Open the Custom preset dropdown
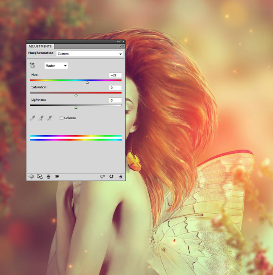The width and height of the screenshot is (273, 275). pos(89,54)
